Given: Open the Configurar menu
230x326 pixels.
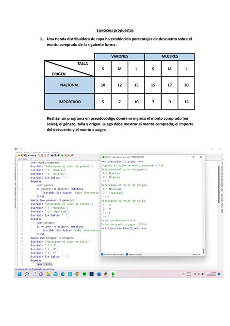Looking at the screenshot, I should tap(36, 152).
